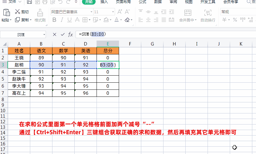Increase font size with A+ icon
The image size is (256, 154).
(x=120, y=12)
